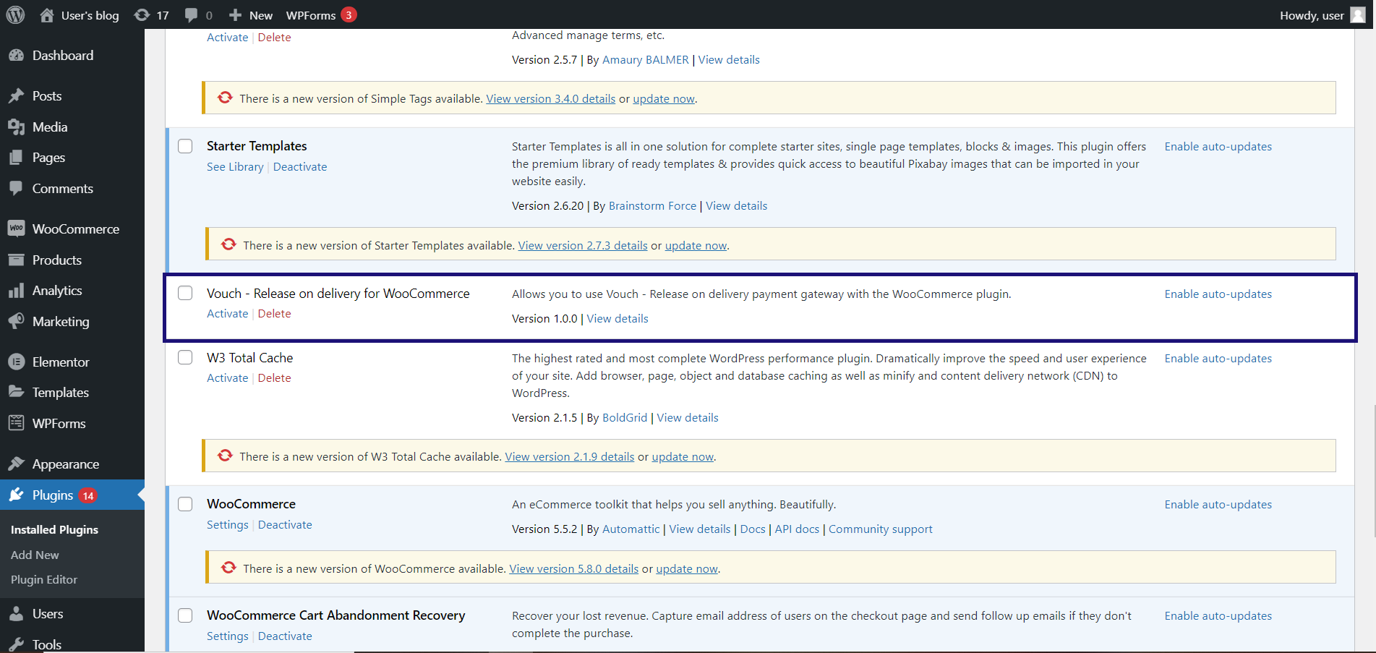Click the Plugins plug icon
This screenshot has width=1376, height=653.
pyautogui.click(x=16, y=495)
